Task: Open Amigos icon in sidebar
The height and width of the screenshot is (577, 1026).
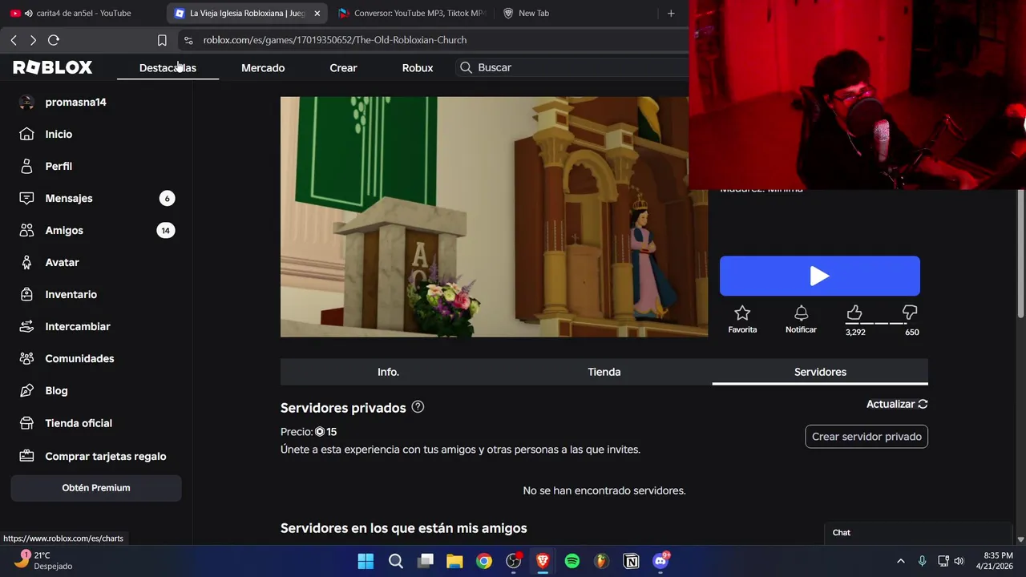Action: coord(26,230)
